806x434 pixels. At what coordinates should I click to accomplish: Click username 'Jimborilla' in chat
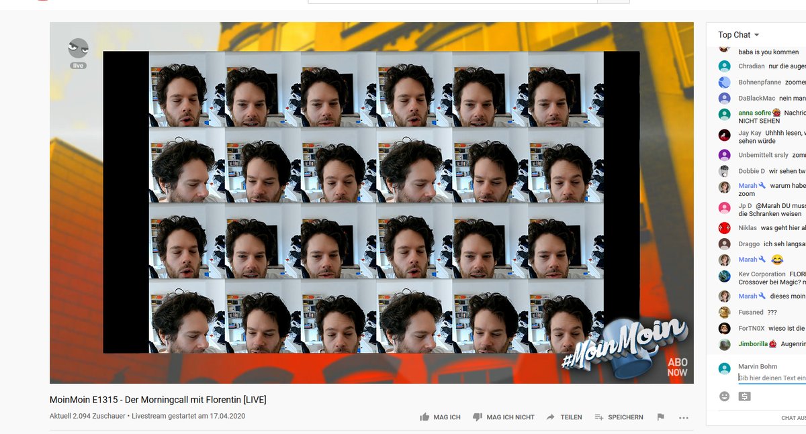754,344
